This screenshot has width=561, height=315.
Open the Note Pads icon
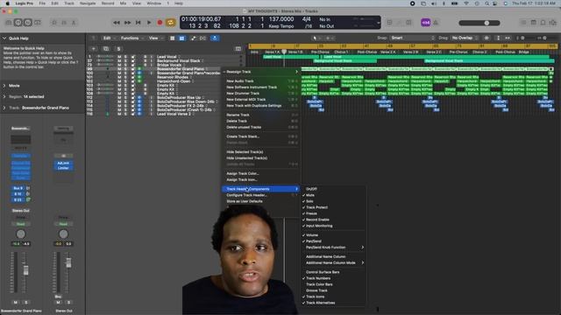[533, 23]
